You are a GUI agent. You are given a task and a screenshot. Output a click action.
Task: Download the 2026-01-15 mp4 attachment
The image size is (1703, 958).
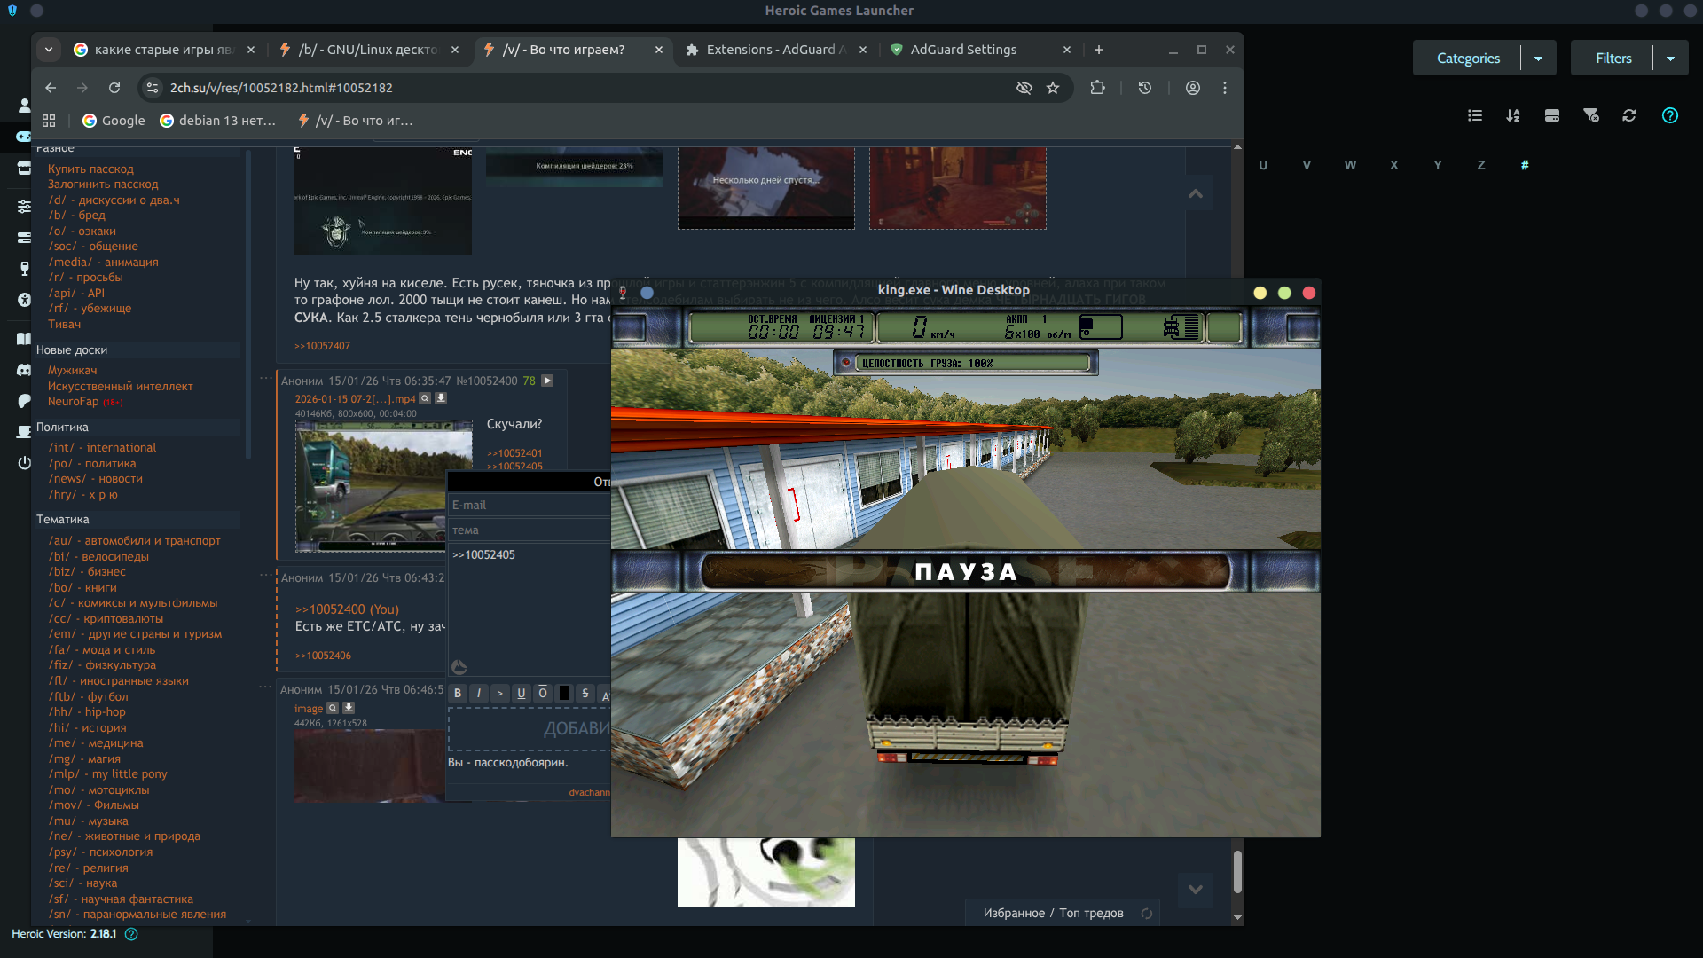pyautogui.click(x=441, y=398)
